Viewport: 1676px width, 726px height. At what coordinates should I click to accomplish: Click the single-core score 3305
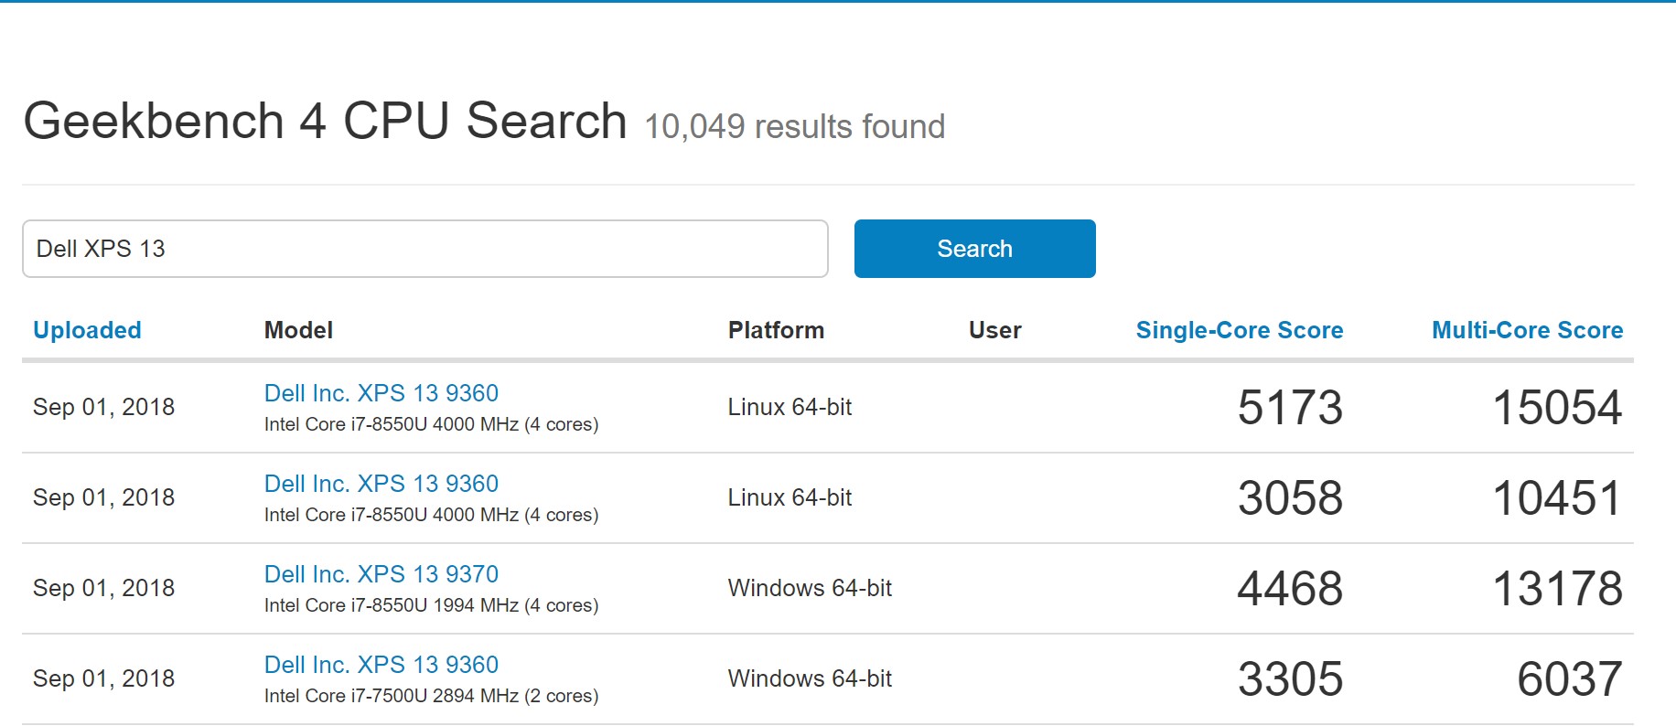pos(1290,678)
